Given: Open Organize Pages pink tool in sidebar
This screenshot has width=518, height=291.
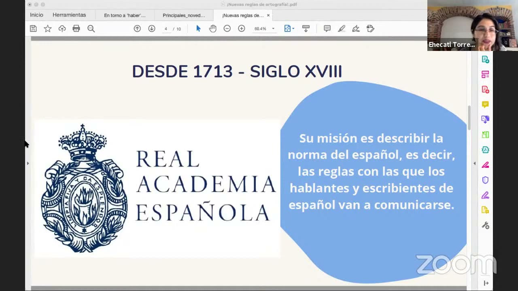Looking at the screenshot, I should click(x=485, y=74).
